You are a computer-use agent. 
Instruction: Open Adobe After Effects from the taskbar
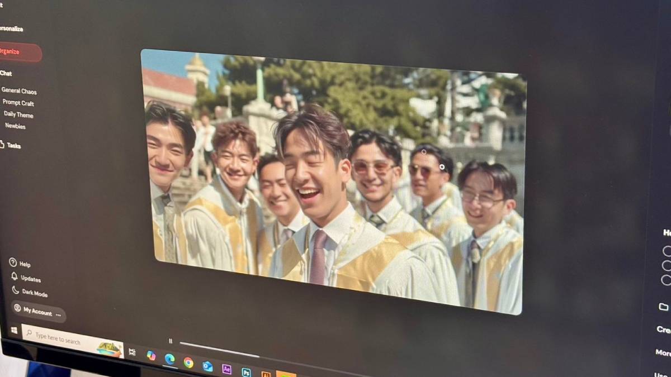click(226, 369)
